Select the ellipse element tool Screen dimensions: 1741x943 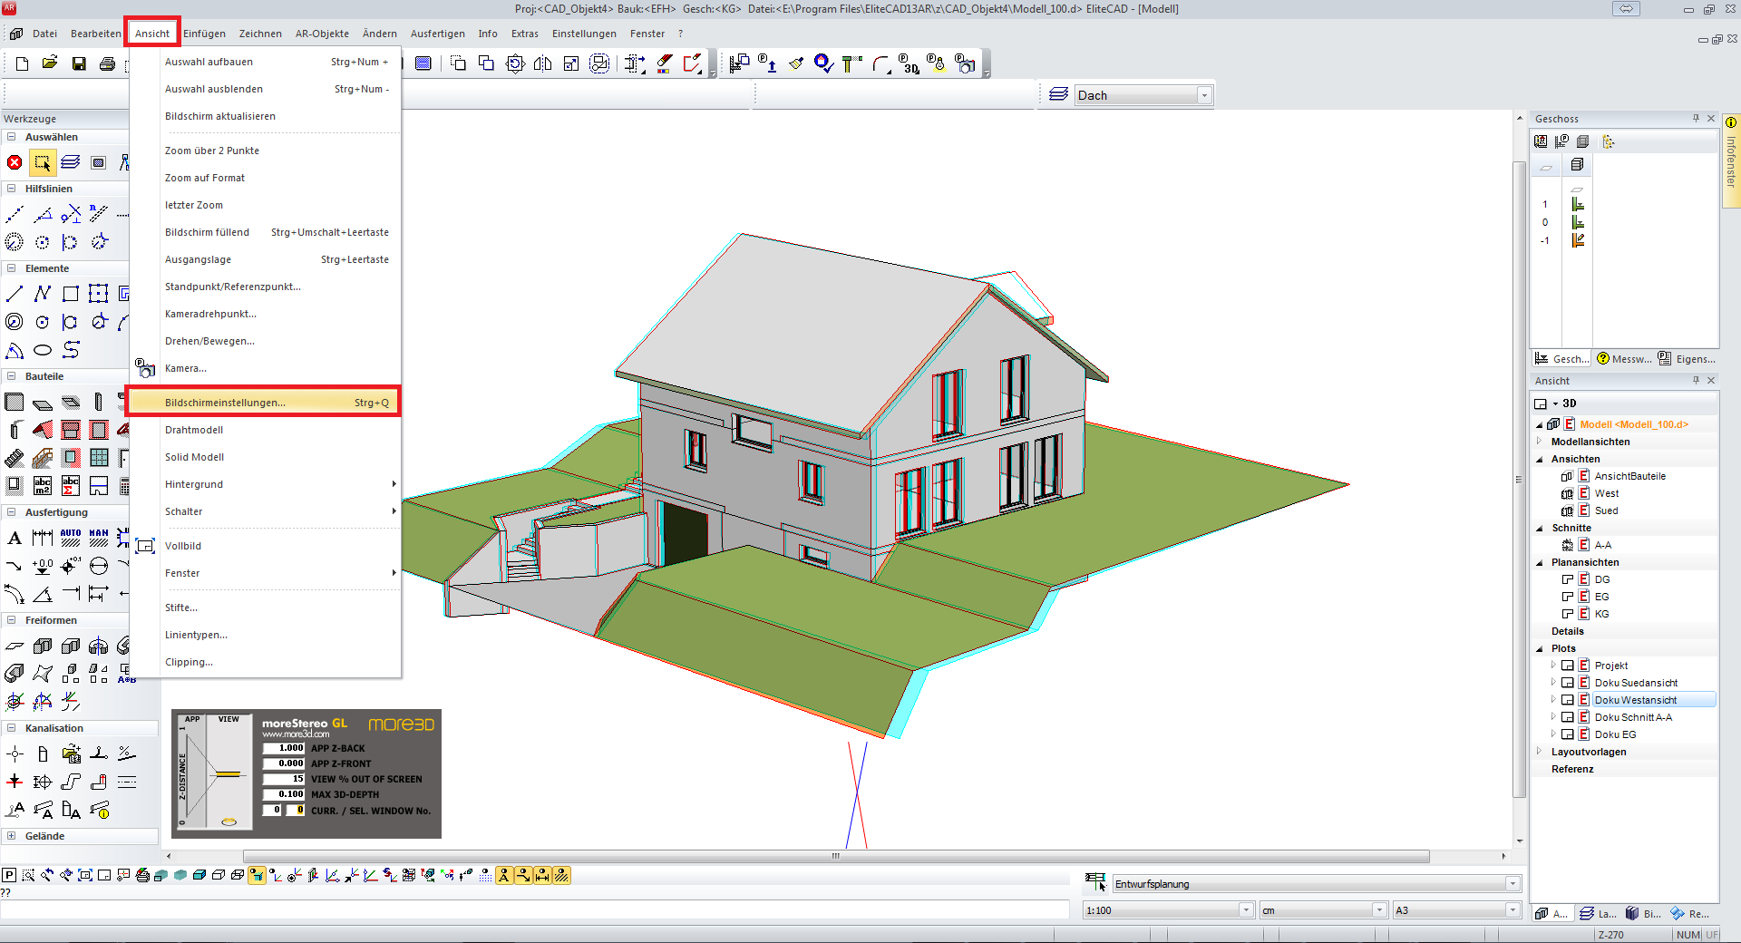coord(43,350)
